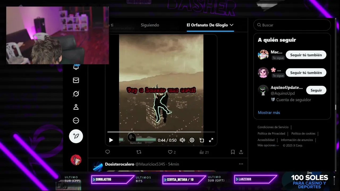The image size is (340, 191).
Task: Open Política de Privacidad link
Action: coord(271,133)
